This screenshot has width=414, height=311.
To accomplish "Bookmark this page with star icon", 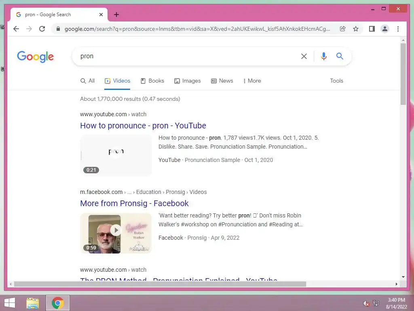I will tap(356, 29).
